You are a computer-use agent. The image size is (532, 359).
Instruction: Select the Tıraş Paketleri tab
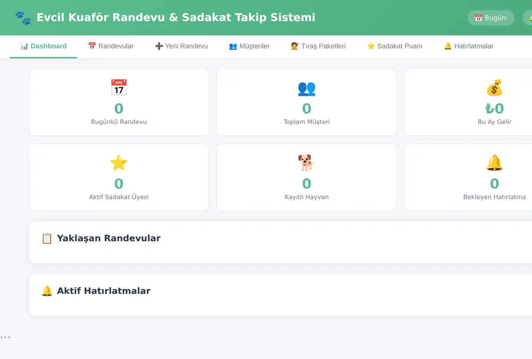(x=318, y=46)
